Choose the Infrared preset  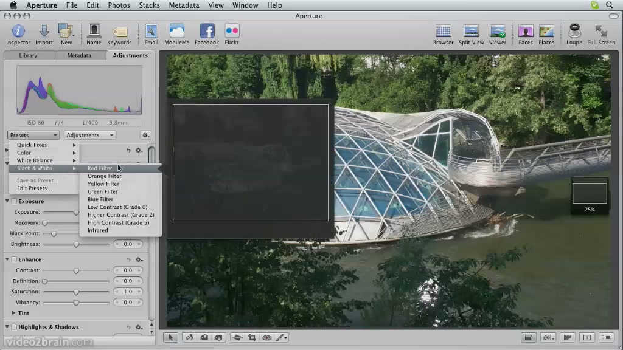[121, 230]
